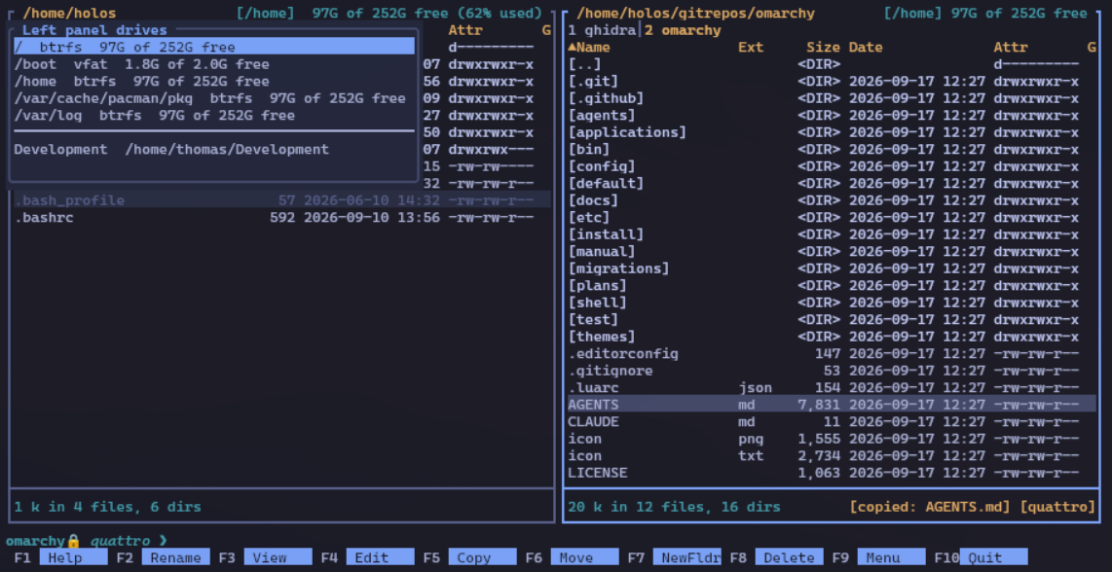The height and width of the screenshot is (572, 1112).
Task: Select the [test] folder
Action: tap(832, 320)
